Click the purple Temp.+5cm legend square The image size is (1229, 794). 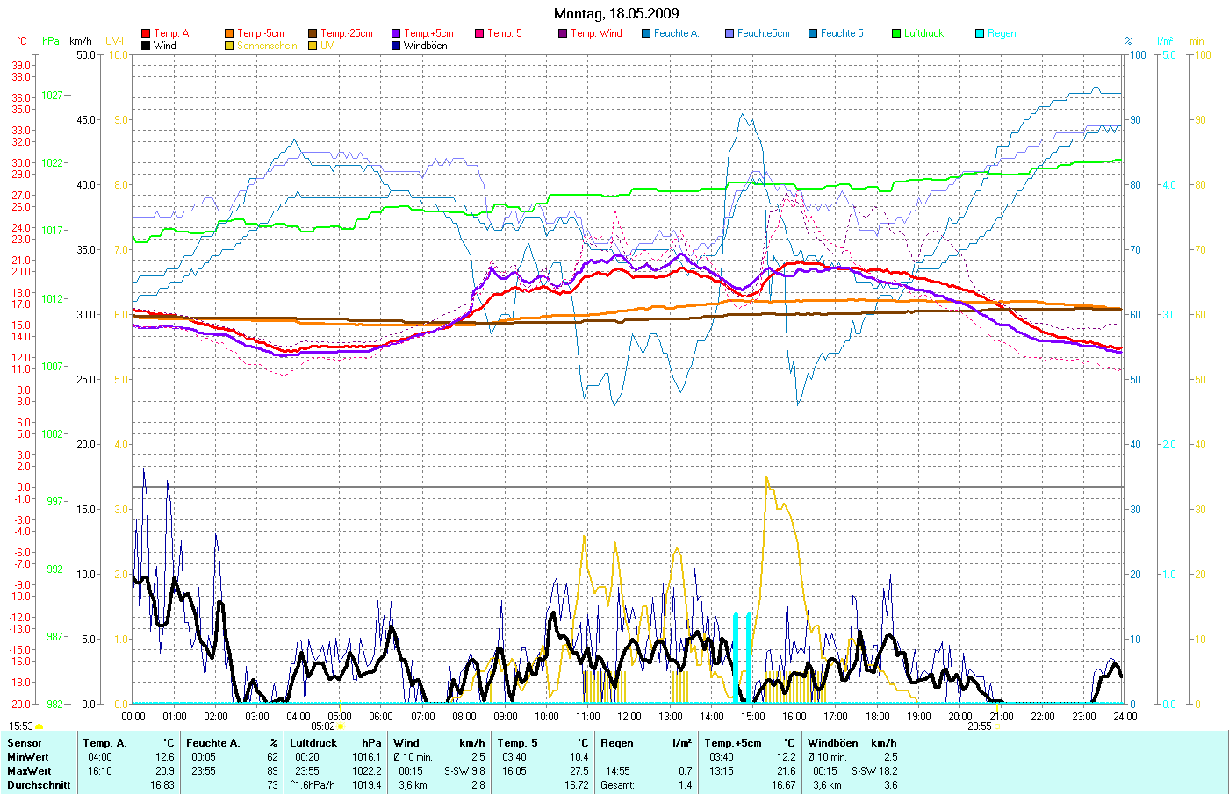(396, 33)
